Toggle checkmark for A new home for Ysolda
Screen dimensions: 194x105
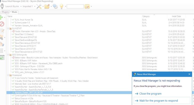[13, 78]
